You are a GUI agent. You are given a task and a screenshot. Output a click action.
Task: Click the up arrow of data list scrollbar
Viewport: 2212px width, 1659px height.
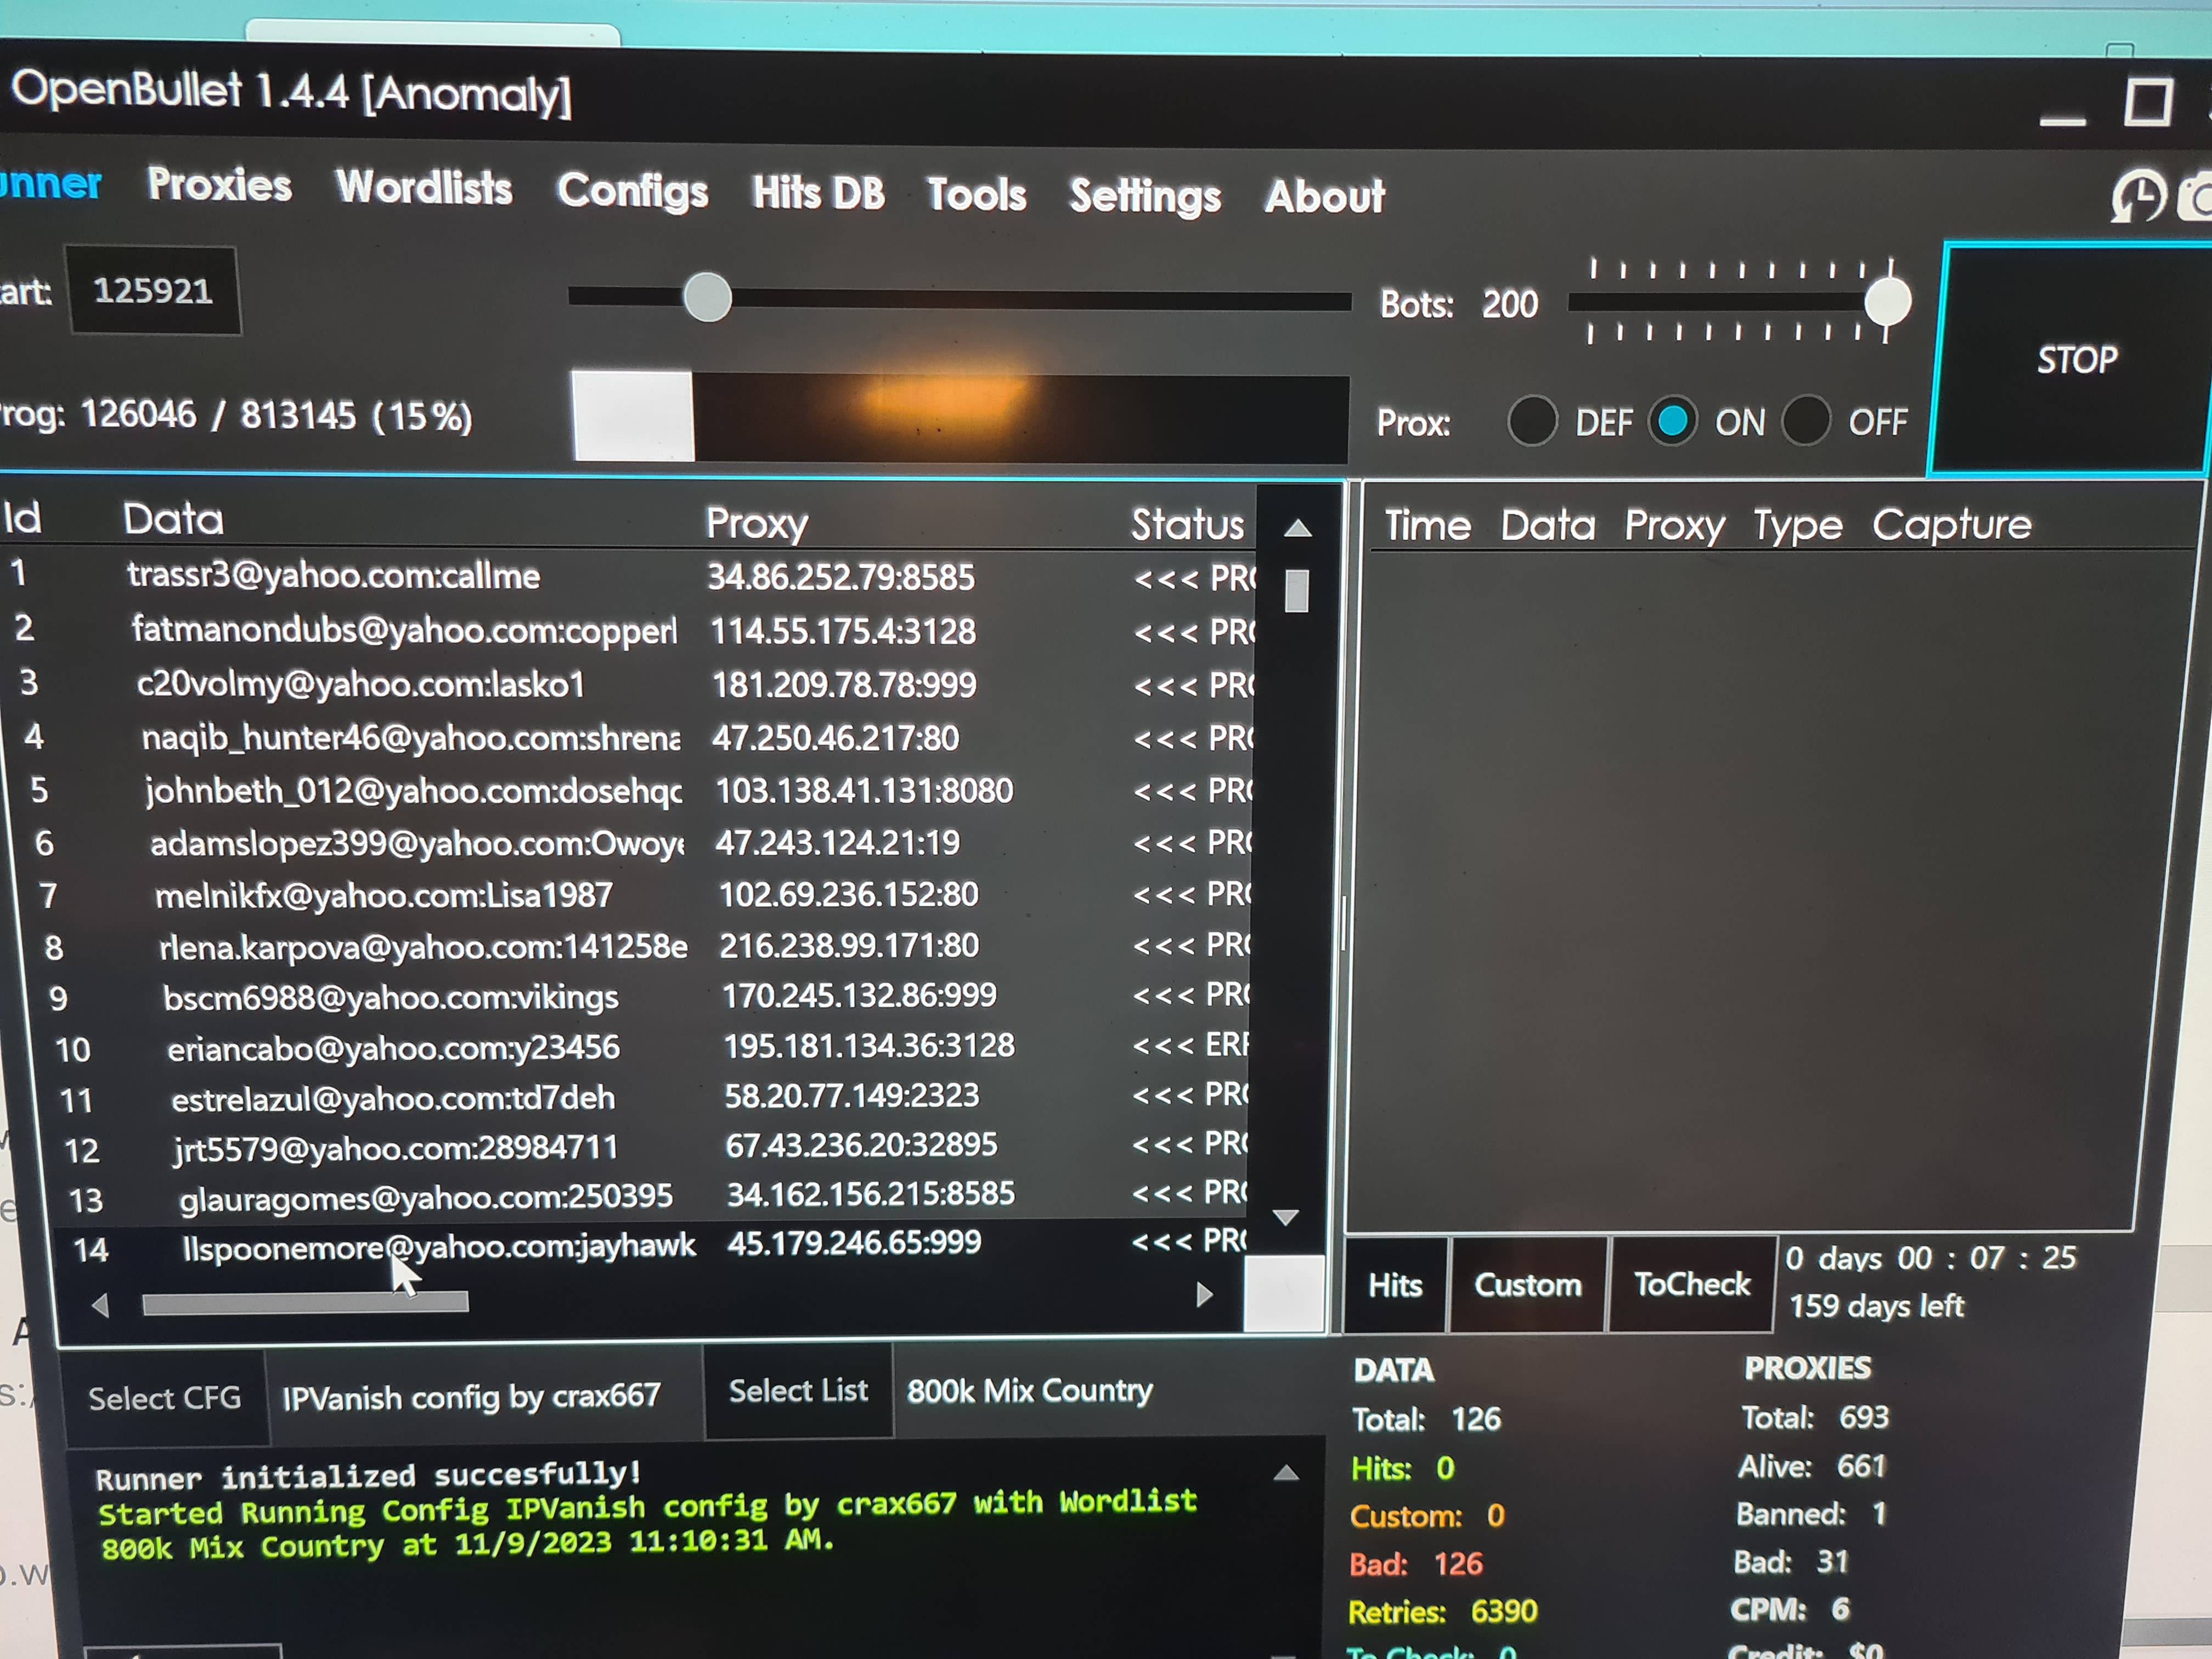[x=1297, y=528]
